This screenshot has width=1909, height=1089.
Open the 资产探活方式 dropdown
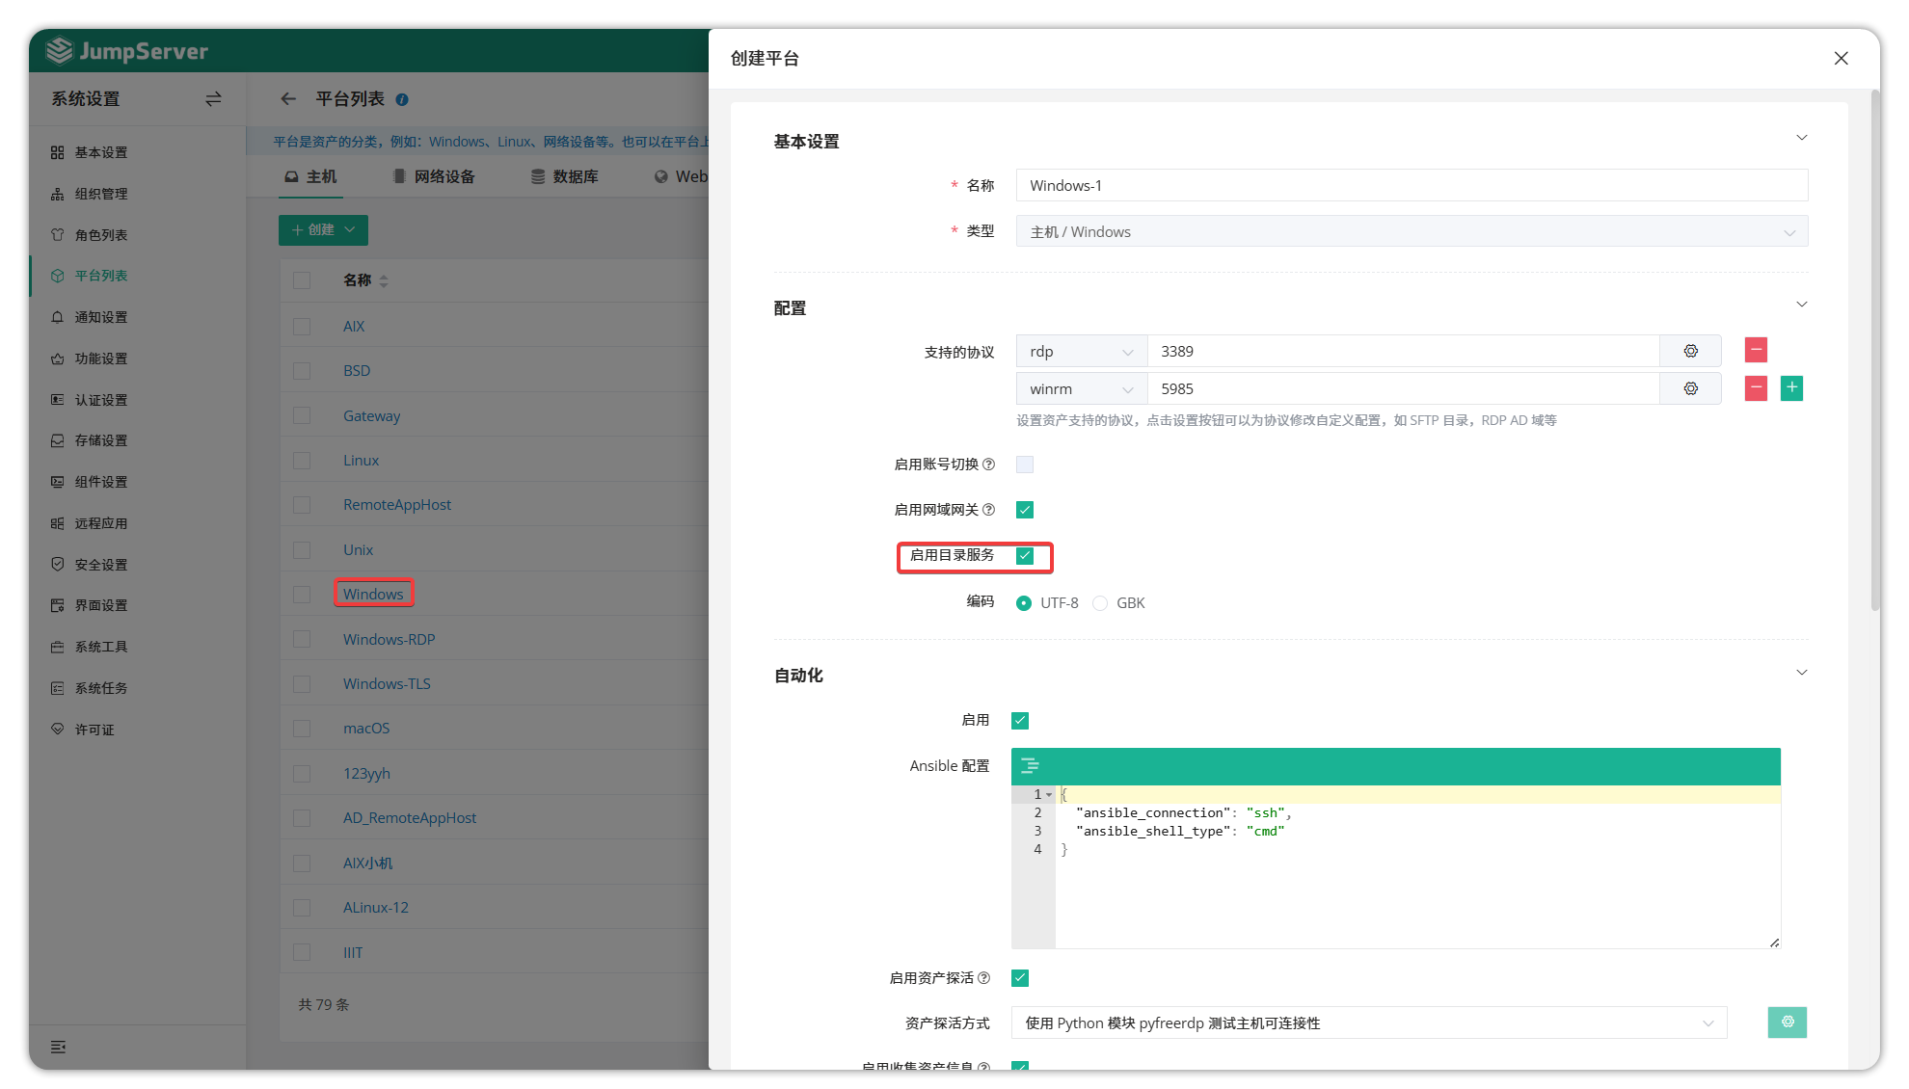(x=1368, y=1023)
